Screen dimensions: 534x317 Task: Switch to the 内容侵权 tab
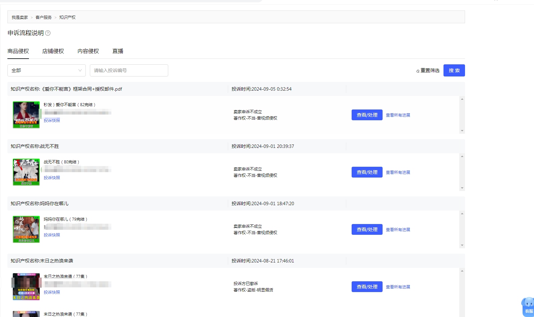[88, 51]
